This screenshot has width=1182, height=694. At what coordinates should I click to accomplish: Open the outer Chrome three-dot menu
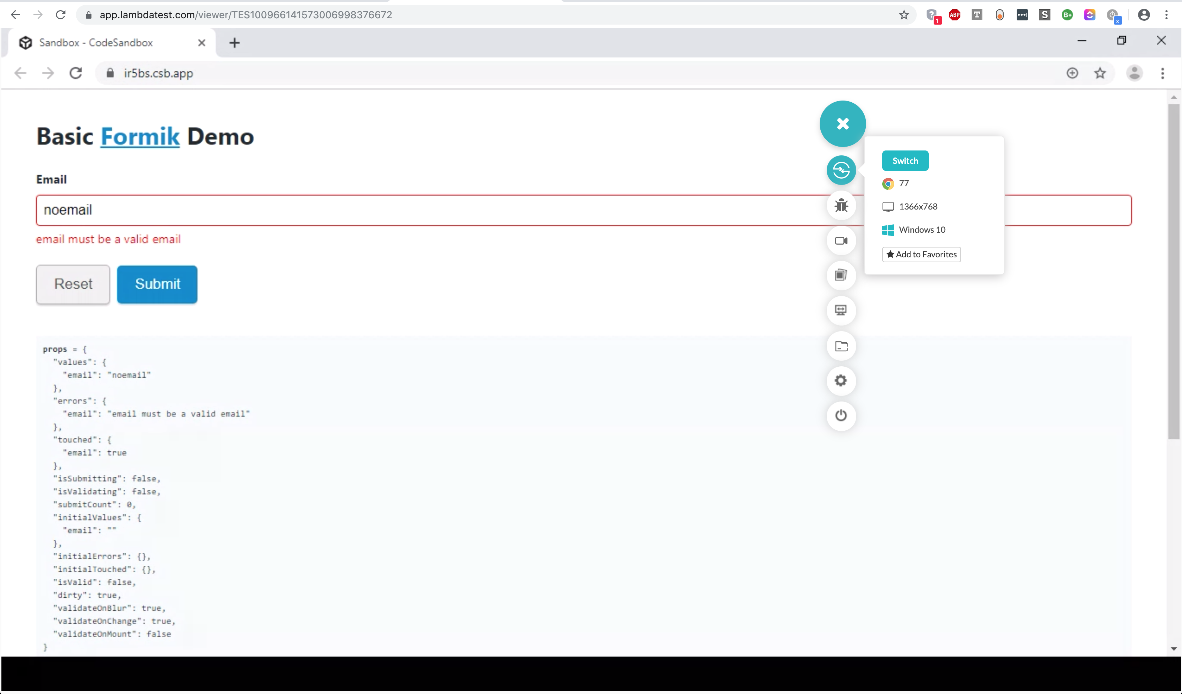[1167, 14]
